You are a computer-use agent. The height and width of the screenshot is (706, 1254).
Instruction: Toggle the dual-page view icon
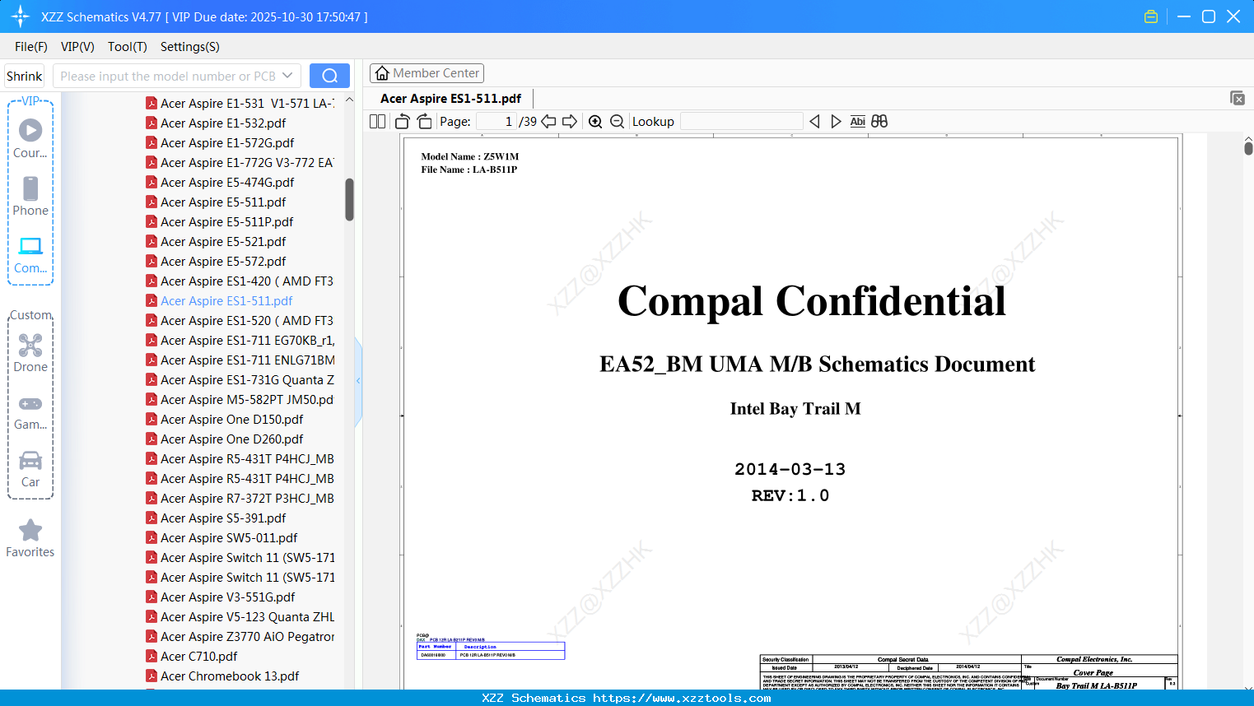[378, 122]
